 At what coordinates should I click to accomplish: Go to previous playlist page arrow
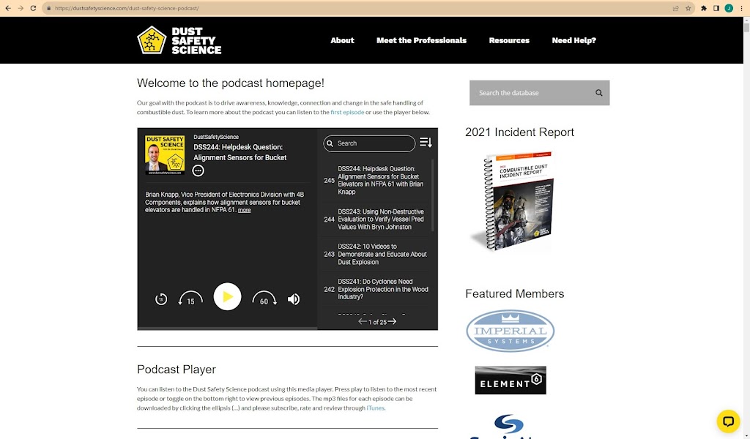tap(363, 321)
